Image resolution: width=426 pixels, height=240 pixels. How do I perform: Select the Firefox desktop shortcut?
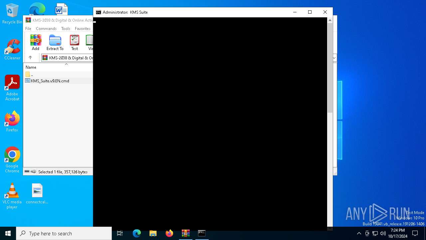click(12, 121)
